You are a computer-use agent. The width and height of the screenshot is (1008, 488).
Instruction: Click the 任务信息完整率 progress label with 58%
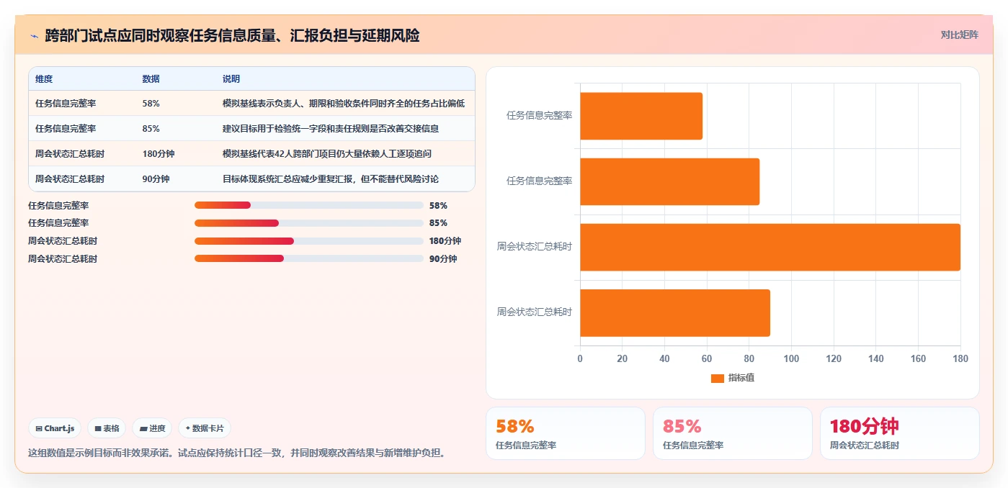58,205
